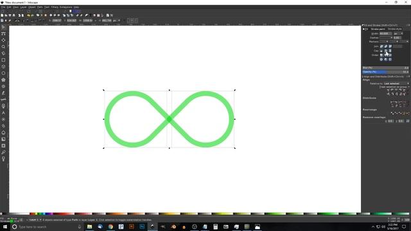This screenshot has width=411, height=231.
Task: Switch to the Stroke style tab
Action: click(394, 29)
